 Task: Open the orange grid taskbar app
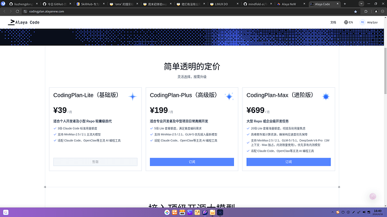[x=174, y=213]
